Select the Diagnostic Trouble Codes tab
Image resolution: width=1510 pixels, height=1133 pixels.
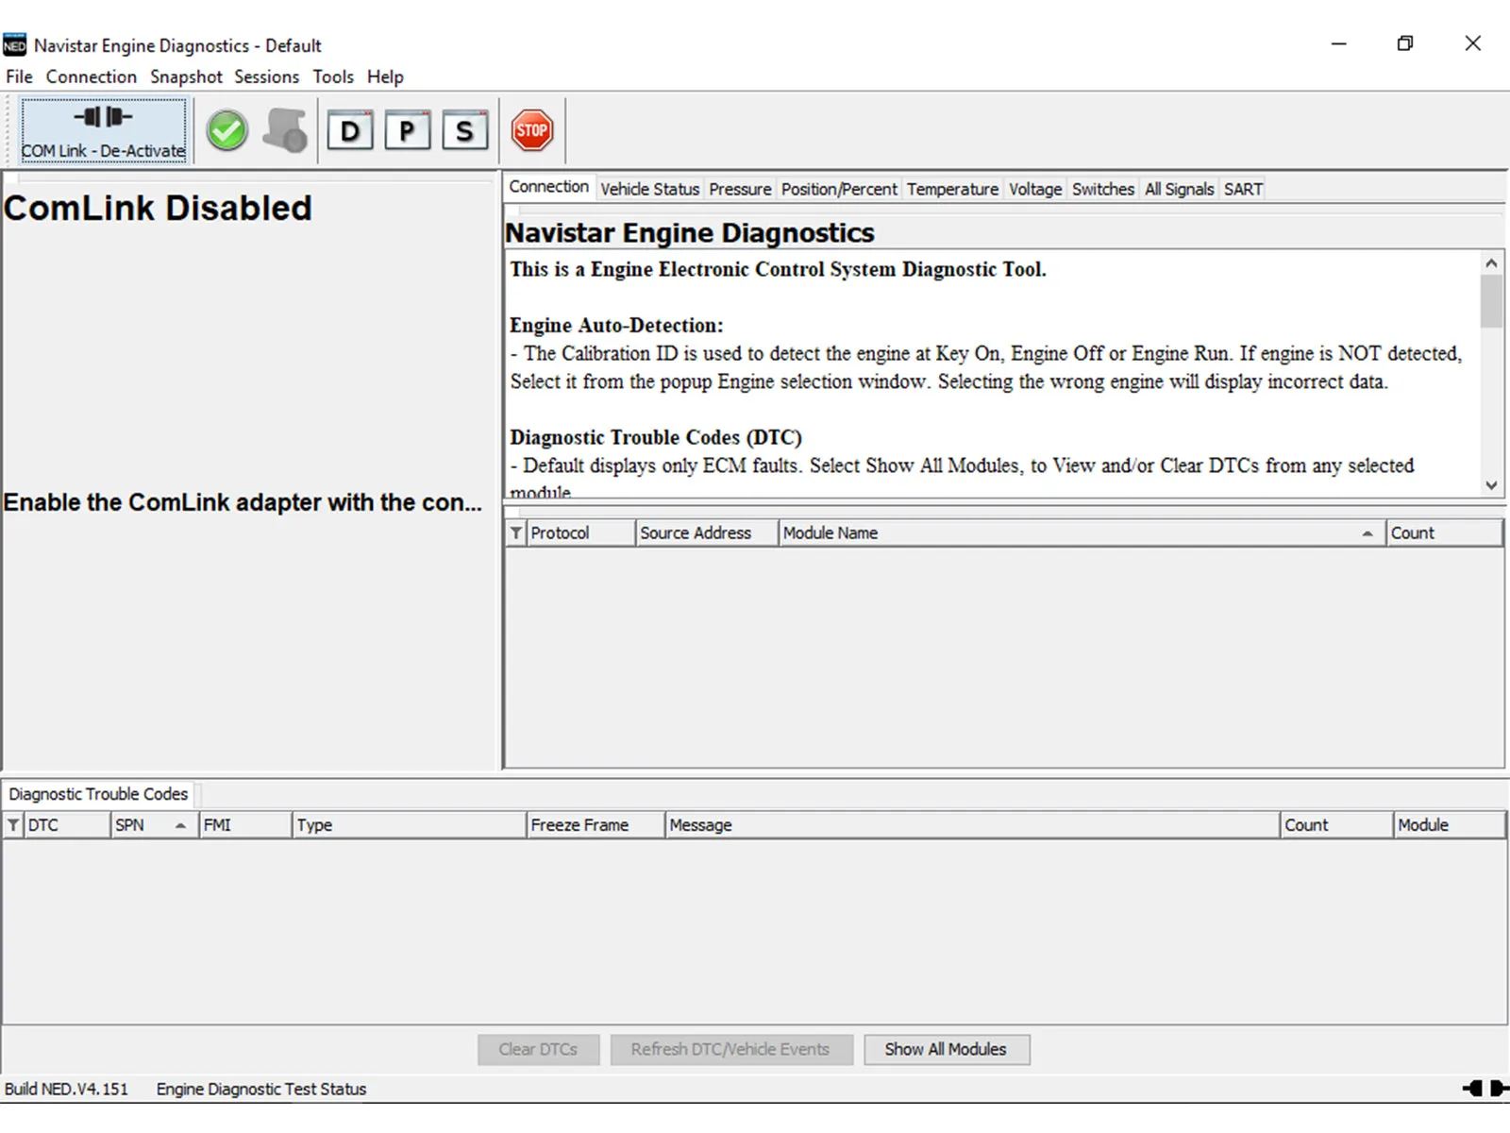point(98,794)
